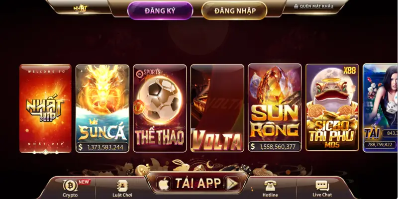Viewport: 398px width, 199px height.
Task: Click the Sun Rồng jackpot amount 1,558,560,377
Action: 277,146
